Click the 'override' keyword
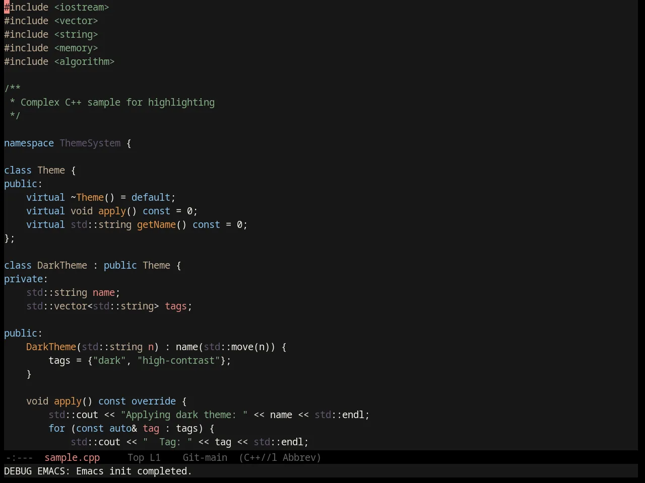 coord(154,401)
